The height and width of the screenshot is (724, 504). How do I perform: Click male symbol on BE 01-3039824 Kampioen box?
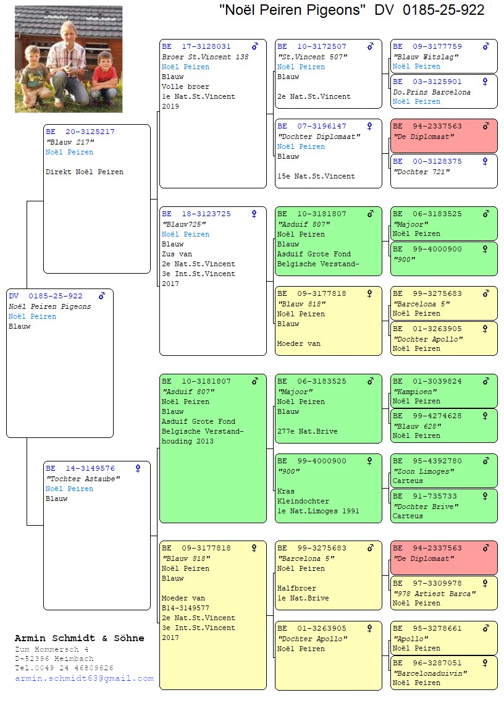485,381
